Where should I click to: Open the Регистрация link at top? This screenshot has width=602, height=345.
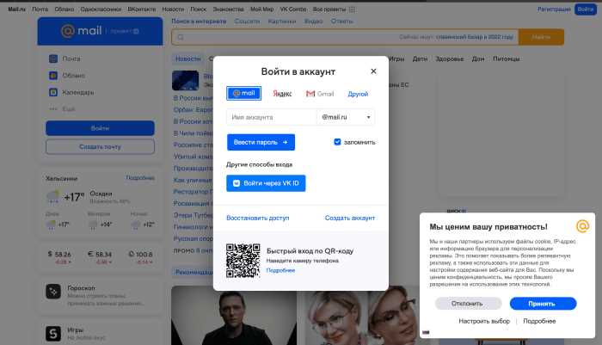[x=554, y=9]
